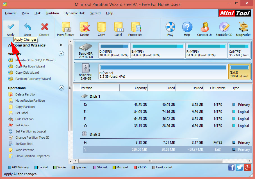The height and width of the screenshot is (179, 255).
Task: Select the F: partition row in the table
Action: [167, 119]
